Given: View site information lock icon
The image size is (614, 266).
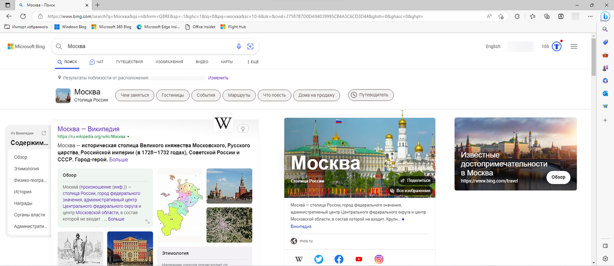Looking at the screenshot, I should [x=40, y=16].
